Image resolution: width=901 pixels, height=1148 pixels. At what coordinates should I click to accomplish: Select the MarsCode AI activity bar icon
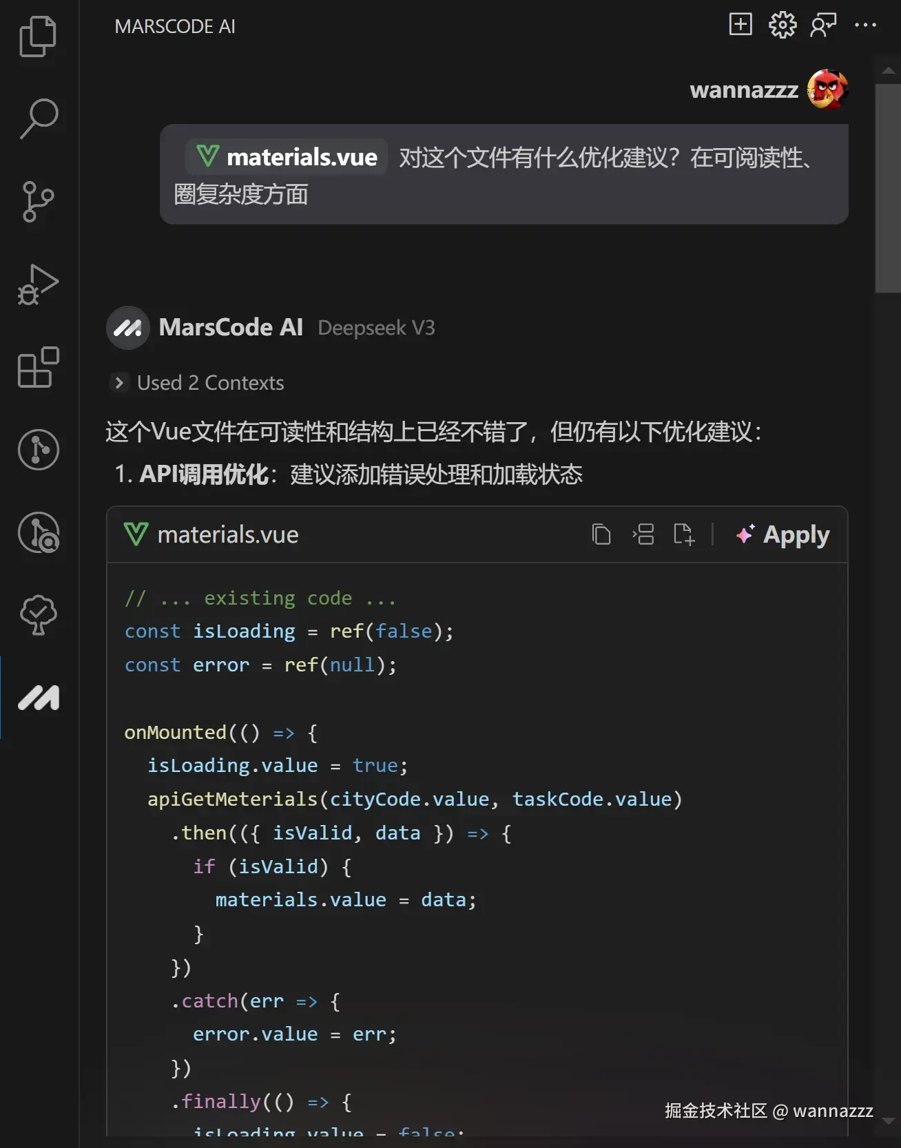pos(38,698)
